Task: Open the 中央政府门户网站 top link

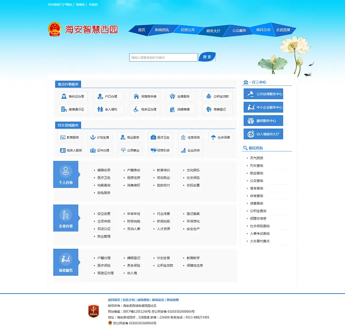Action: tap(60, 5)
